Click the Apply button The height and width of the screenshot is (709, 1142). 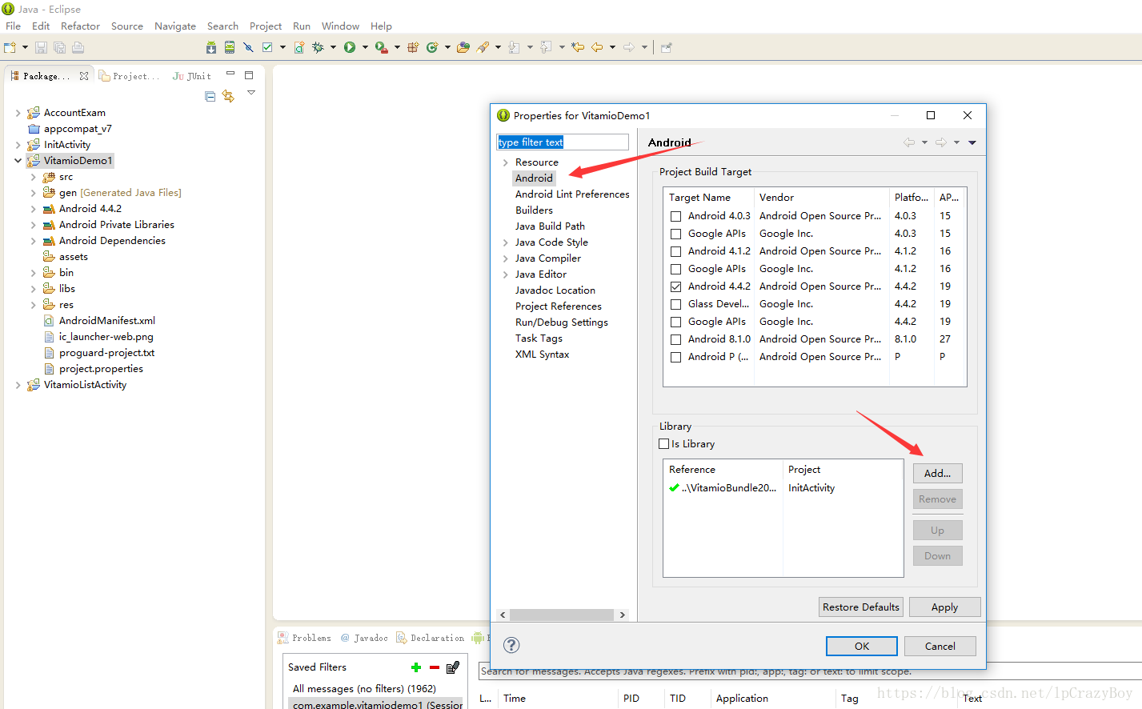point(945,607)
